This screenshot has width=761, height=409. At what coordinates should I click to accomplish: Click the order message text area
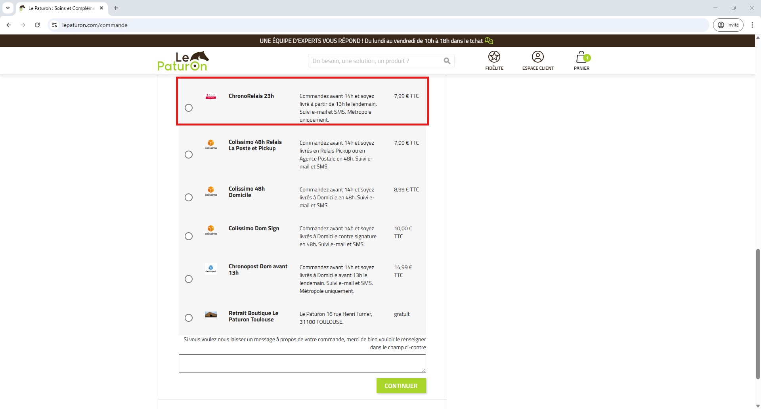[302, 363]
